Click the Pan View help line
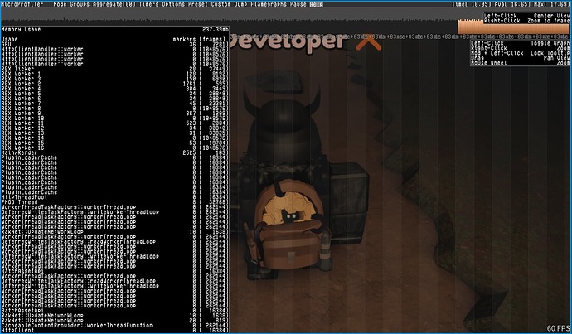Viewport: 572px width, 334px height. coord(521,58)
